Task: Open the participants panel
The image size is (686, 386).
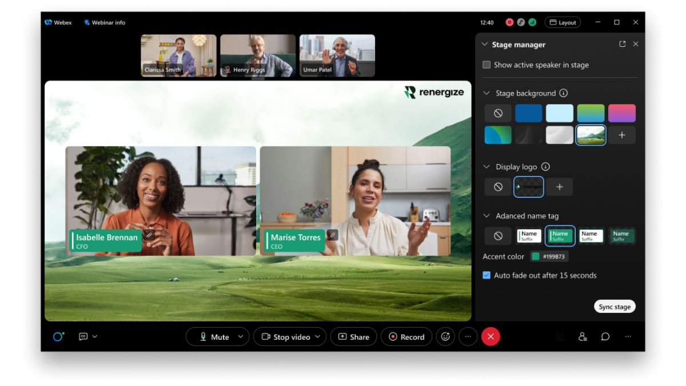Action: pos(583,337)
